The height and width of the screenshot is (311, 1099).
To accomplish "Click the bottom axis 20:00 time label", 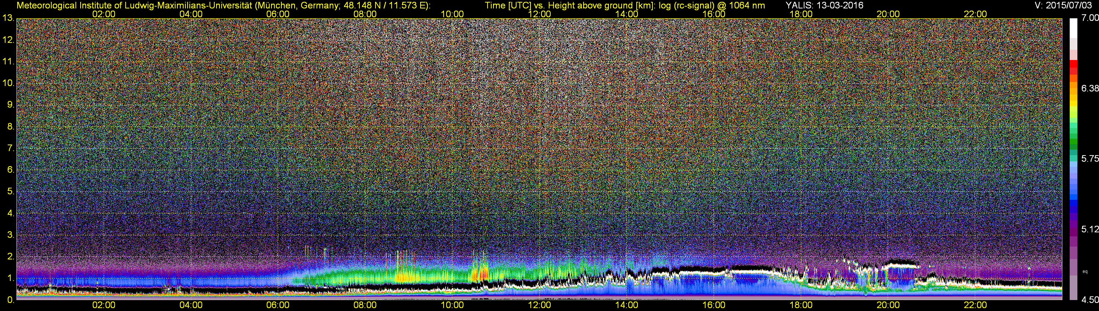I will (888, 305).
